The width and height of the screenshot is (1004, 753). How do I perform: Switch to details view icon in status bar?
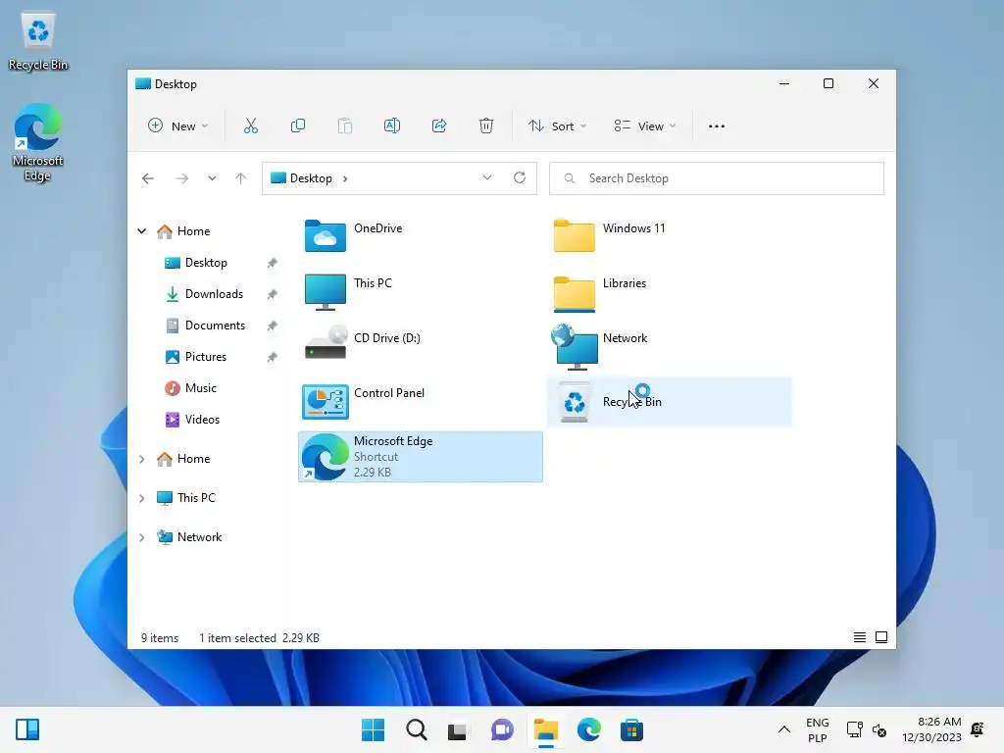pos(860,637)
